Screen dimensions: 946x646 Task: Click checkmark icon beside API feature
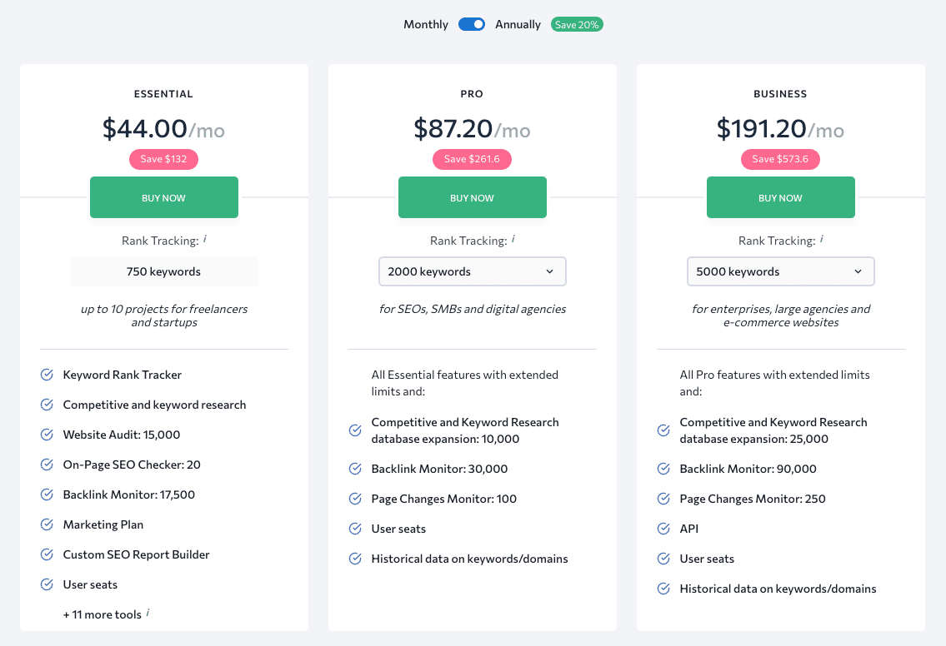pos(663,529)
